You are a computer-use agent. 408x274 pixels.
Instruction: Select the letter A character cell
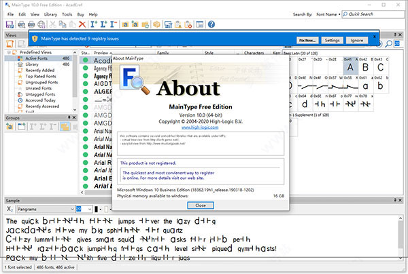[350, 68]
